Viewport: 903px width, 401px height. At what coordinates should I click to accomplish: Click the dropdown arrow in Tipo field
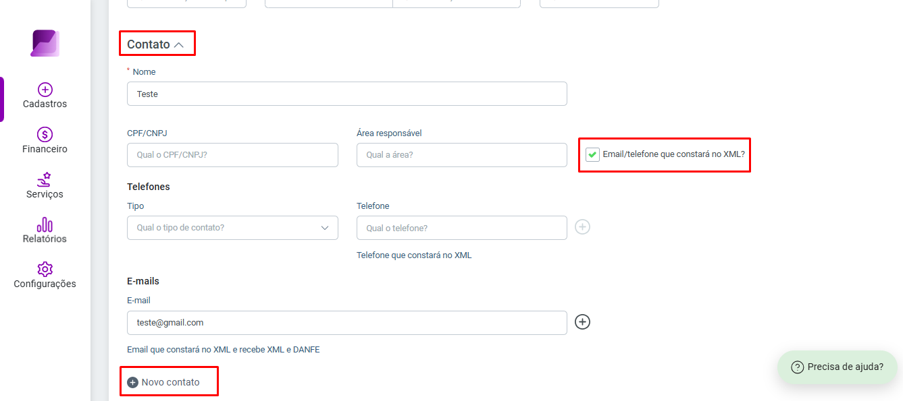click(325, 228)
